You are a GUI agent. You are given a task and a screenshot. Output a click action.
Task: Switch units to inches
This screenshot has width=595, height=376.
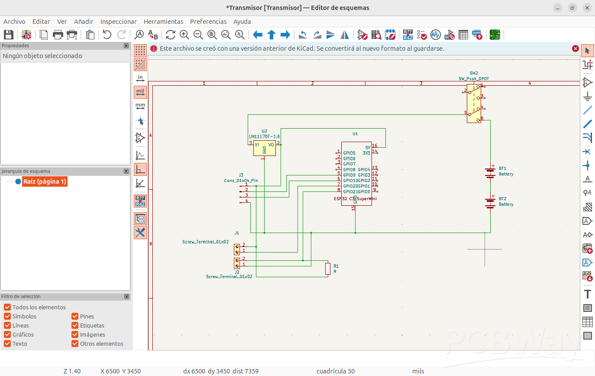pyautogui.click(x=140, y=78)
